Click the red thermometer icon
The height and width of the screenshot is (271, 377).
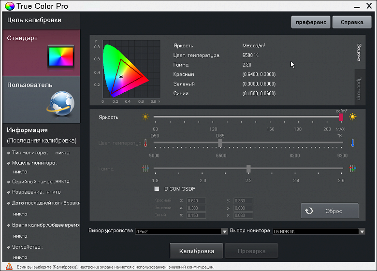point(145,143)
